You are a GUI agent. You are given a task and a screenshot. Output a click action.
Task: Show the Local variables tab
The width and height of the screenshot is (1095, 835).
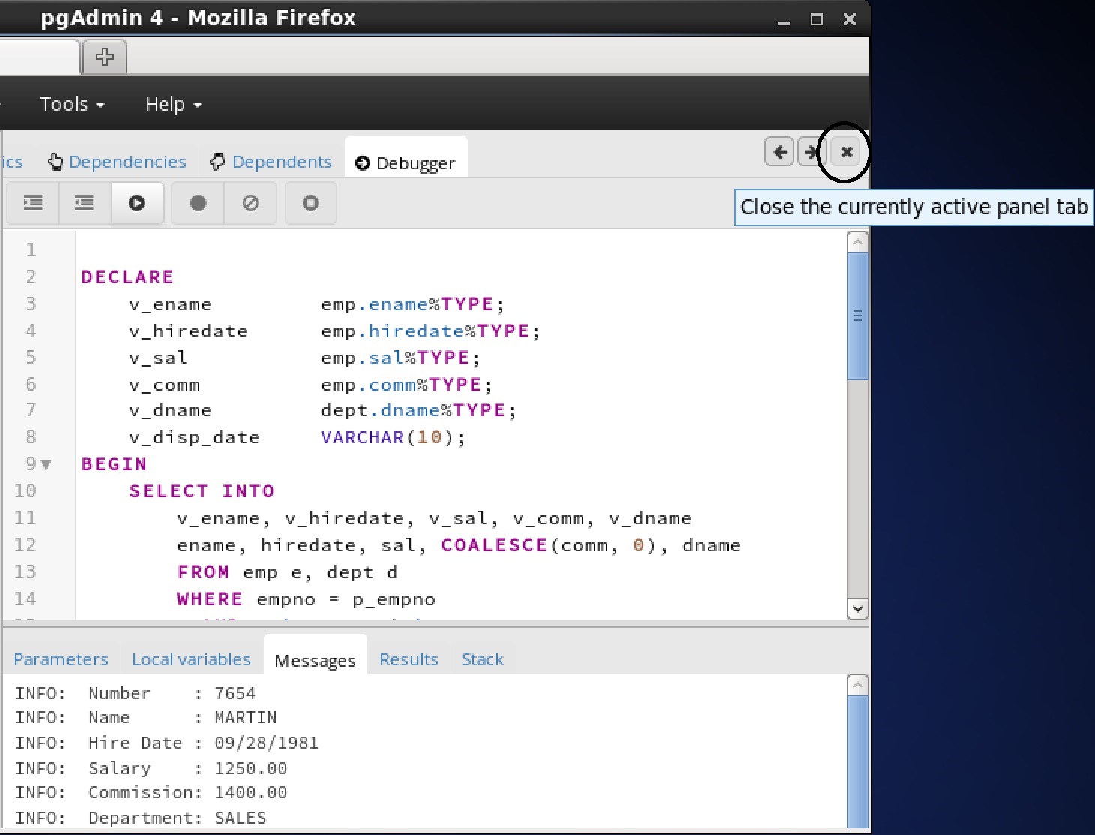click(191, 659)
